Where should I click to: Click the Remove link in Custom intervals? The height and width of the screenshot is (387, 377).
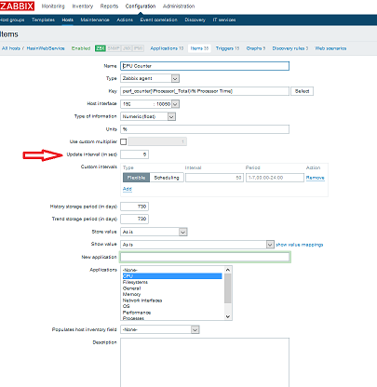(316, 178)
